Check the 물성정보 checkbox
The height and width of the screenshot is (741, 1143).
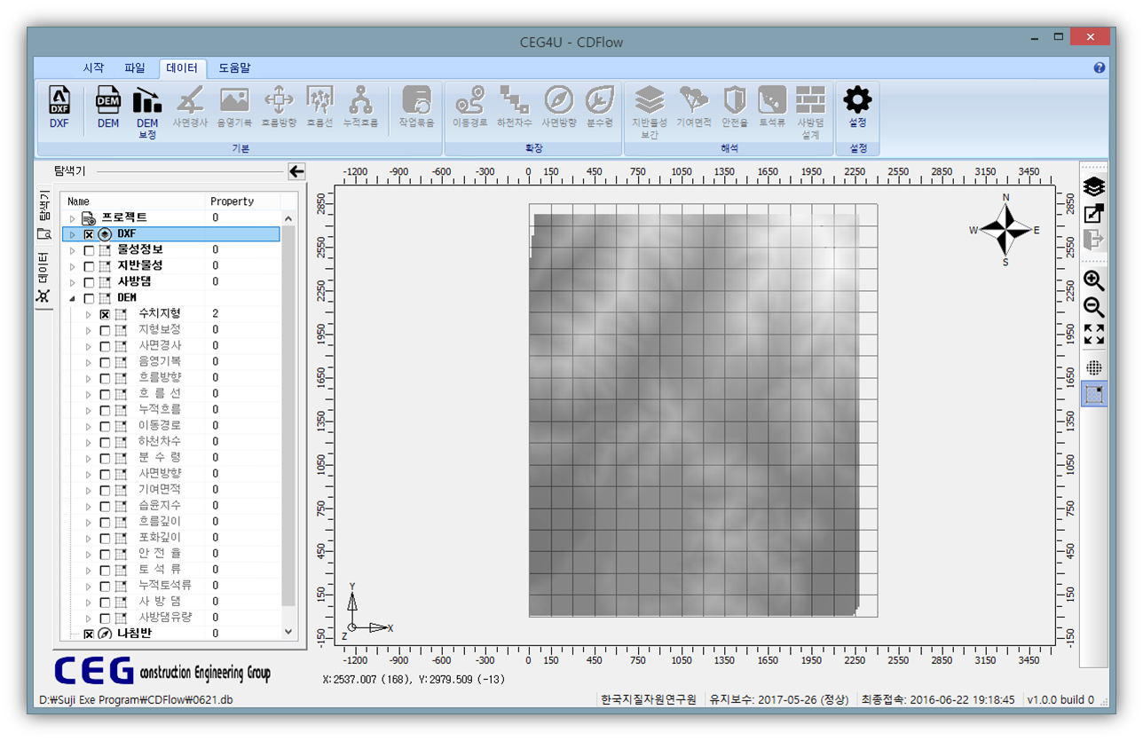point(89,250)
